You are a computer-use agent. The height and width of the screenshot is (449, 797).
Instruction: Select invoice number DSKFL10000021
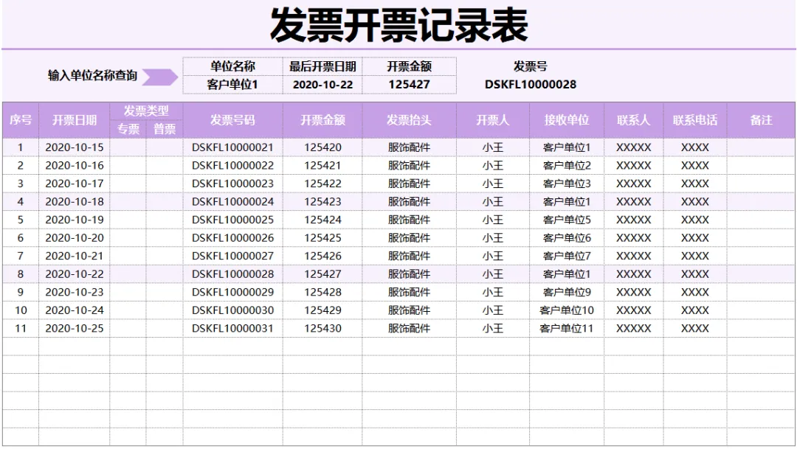click(232, 147)
